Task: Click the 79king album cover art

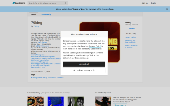Action: point(100,42)
